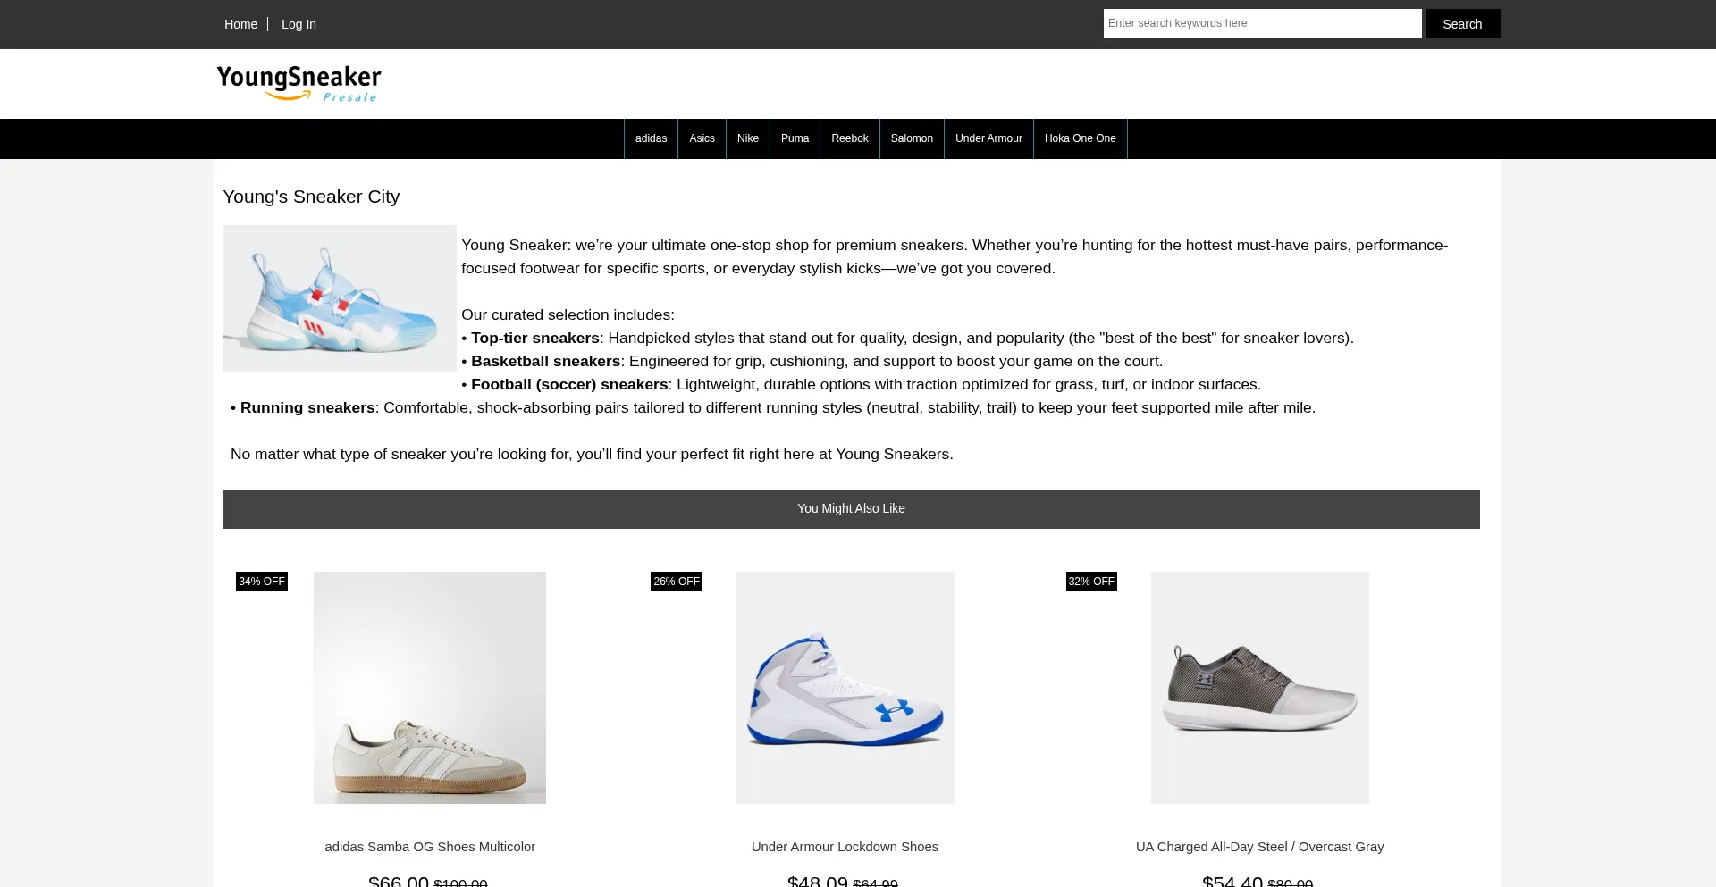Viewport: 1716px width, 887px height.
Task: Click the 34% OFF badge
Action: click(x=262, y=582)
